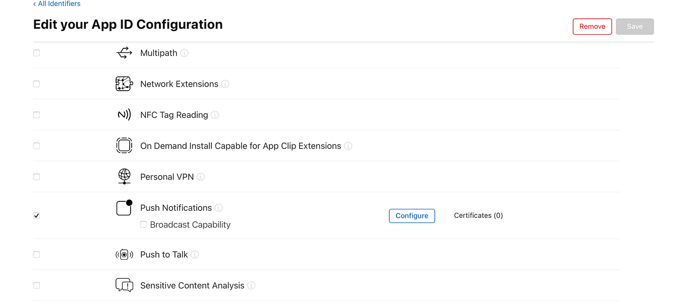Click the Multipath capability icon
Screen dimensions: 685x308
tap(124, 53)
